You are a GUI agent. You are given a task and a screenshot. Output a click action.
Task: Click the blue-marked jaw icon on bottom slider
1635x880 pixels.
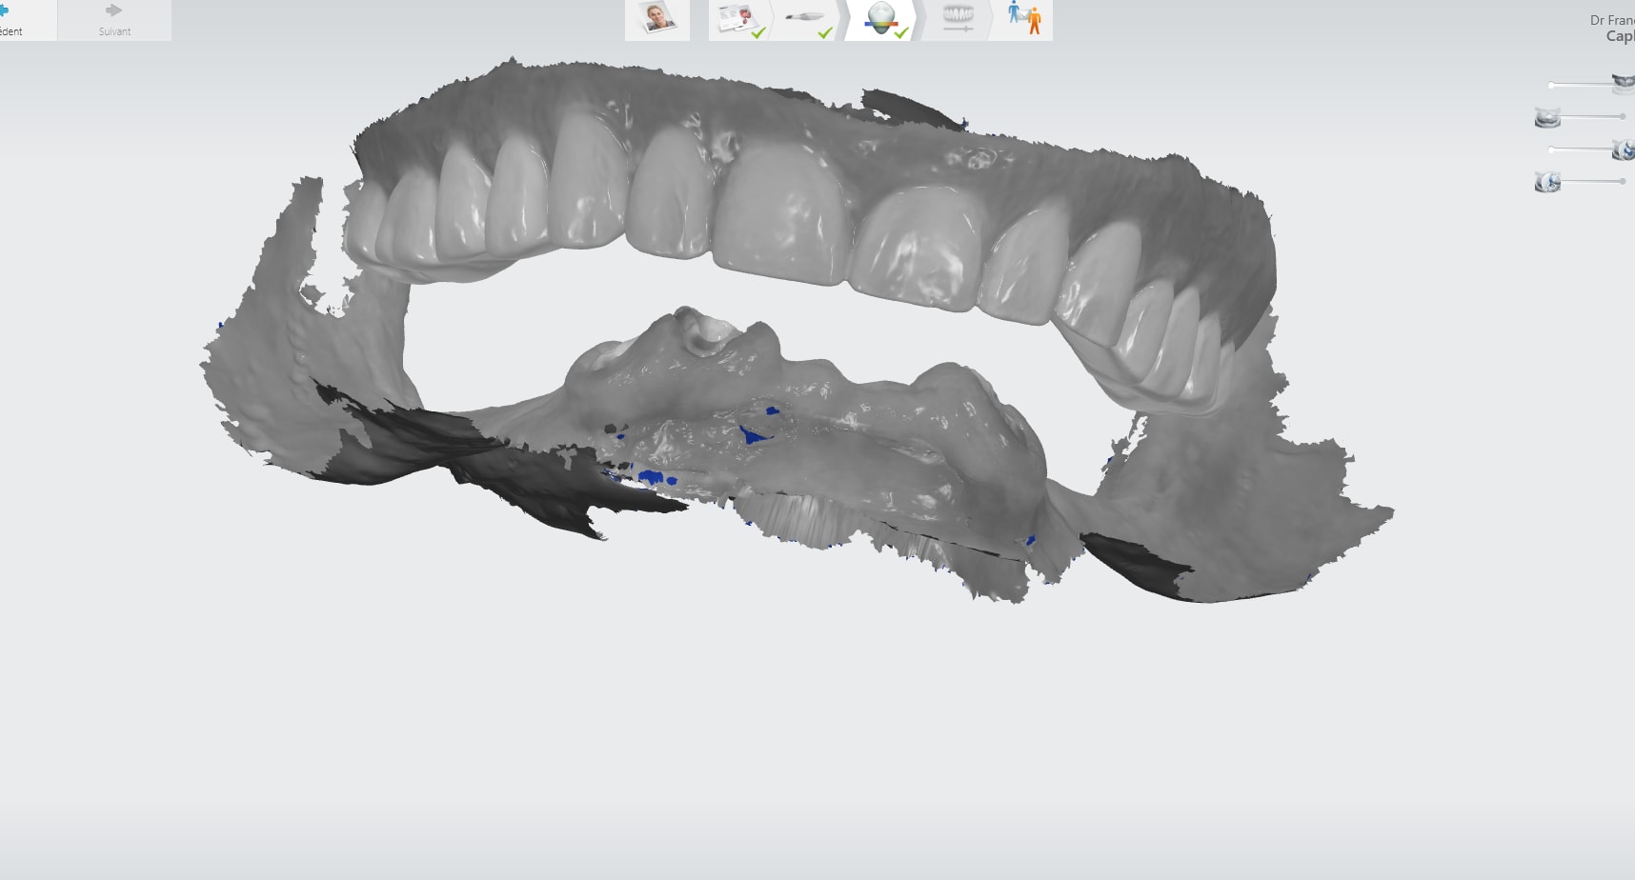1547,182
